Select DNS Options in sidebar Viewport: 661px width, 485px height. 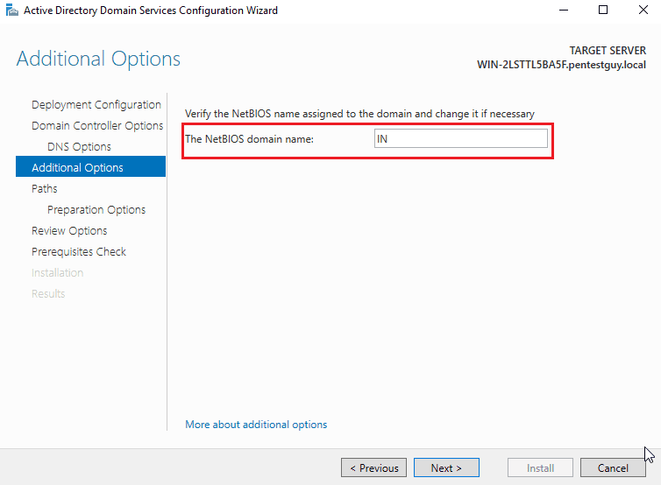[79, 146]
